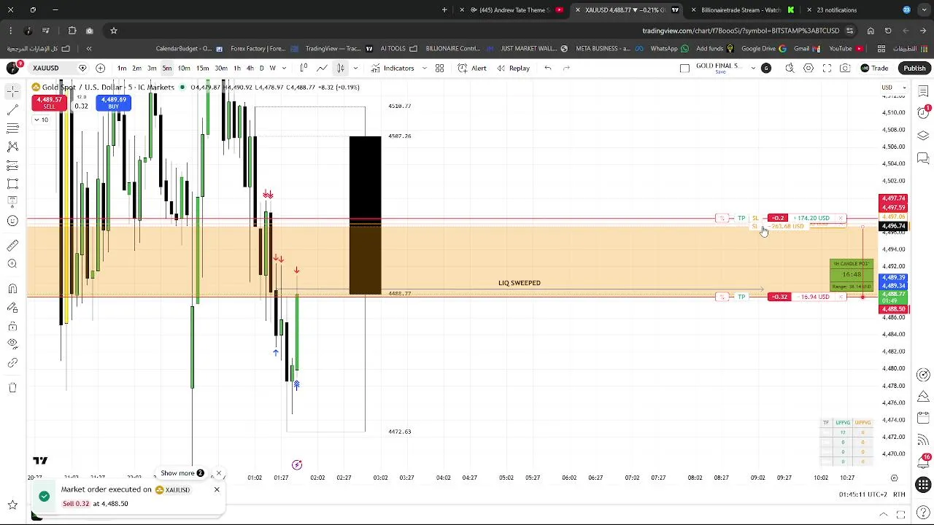Open the chats panel icon
The image size is (934, 525).
tap(923, 157)
